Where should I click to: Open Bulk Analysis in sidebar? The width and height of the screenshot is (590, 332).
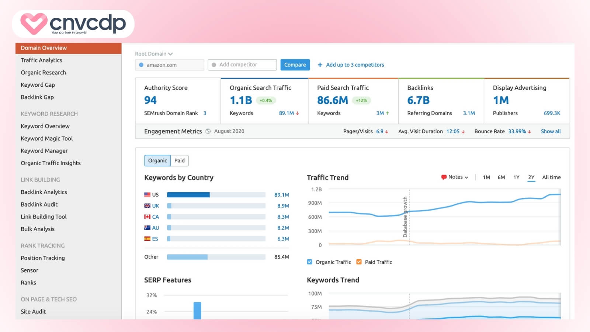pos(38,229)
